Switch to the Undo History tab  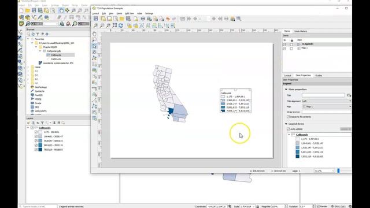[x=301, y=31]
